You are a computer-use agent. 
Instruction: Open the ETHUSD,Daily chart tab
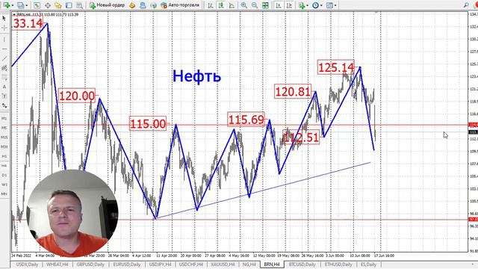pyautogui.click(x=338, y=265)
